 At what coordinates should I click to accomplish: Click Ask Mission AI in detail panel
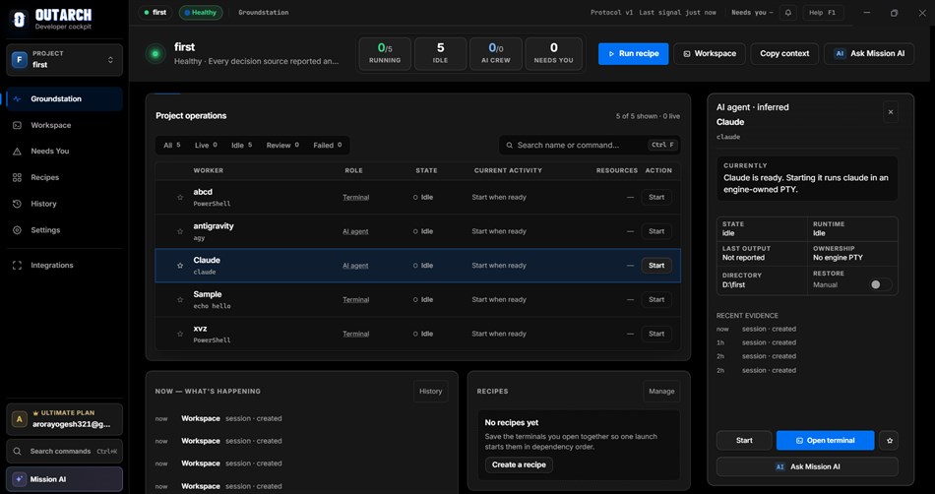[807, 466]
